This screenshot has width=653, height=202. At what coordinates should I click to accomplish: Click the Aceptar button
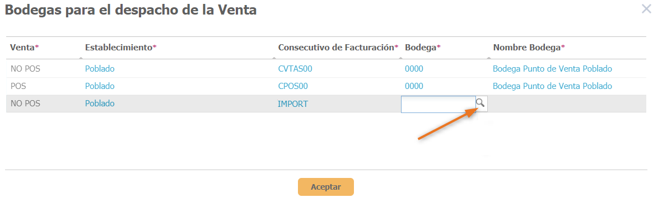(x=326, y=187)
